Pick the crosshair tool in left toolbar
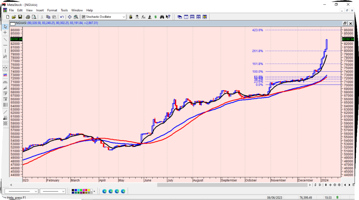The image size is (359, 200). 5,33
